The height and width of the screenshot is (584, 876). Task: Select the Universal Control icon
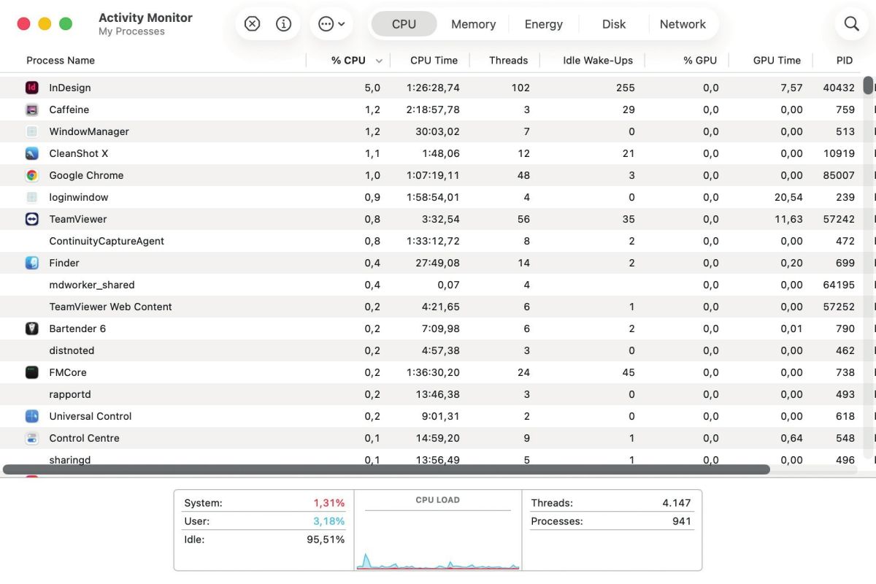(31, 416)
